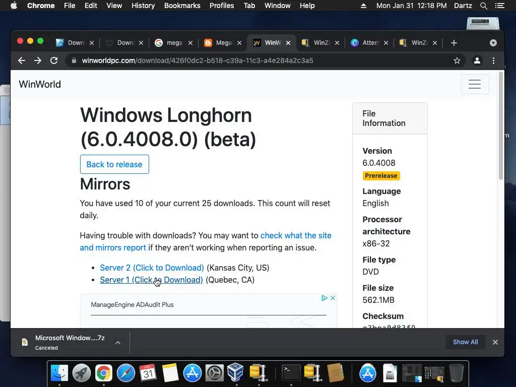
Task: Click the Prerelease badge
Action: click(x=381, y=176)
